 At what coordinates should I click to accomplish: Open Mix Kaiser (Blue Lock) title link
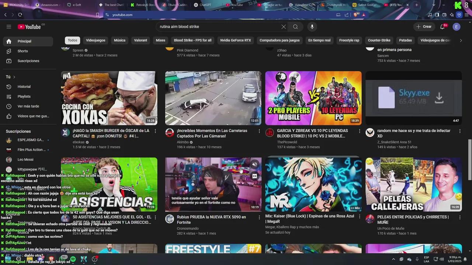[310, 219]
